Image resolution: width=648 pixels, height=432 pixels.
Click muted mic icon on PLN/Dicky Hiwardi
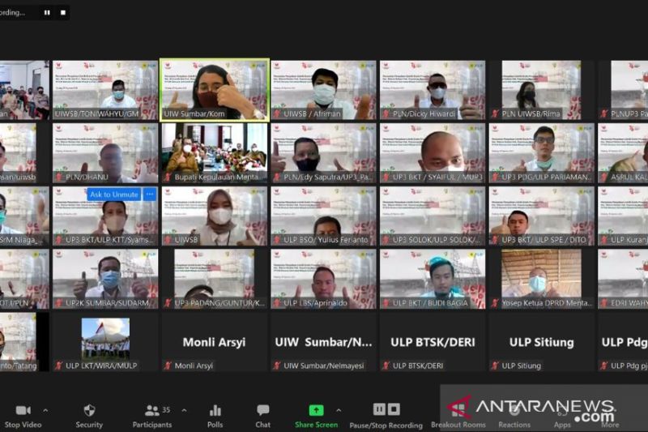point(386,113)
